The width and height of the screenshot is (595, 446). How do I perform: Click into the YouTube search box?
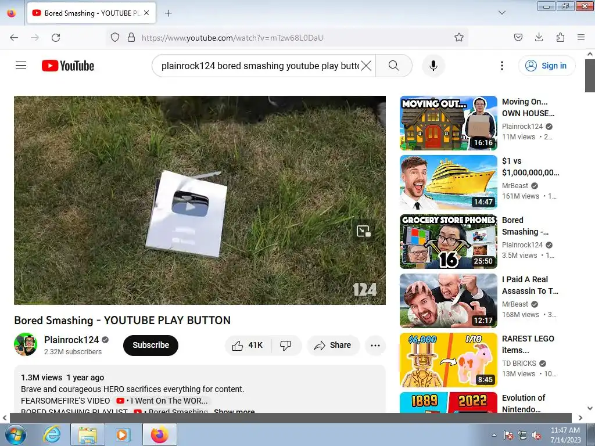260,66
